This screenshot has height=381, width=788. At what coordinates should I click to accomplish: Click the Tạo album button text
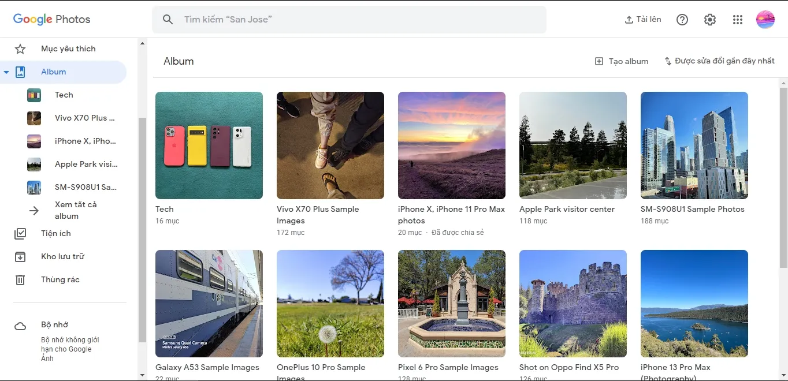[629, 61]
